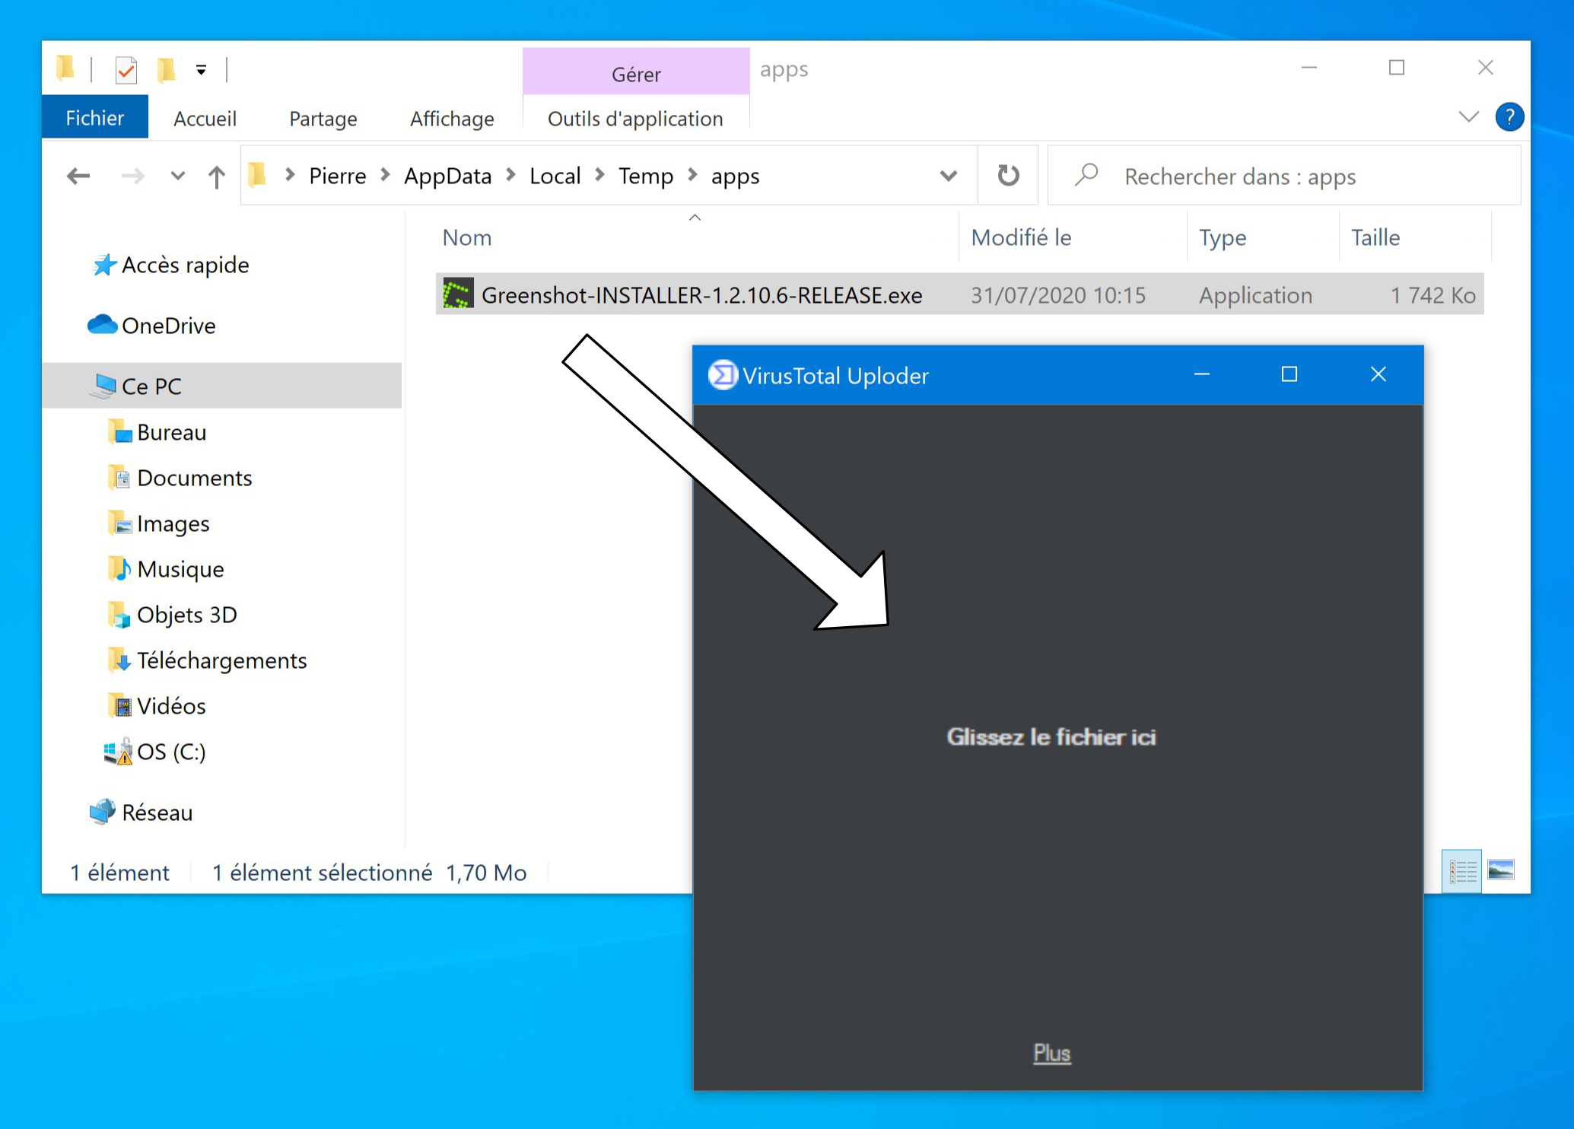Go up one folder level
Image resolution: width=1574 pixels, height=1129 pixels.
pyautogui.click(x=217, y=177)
